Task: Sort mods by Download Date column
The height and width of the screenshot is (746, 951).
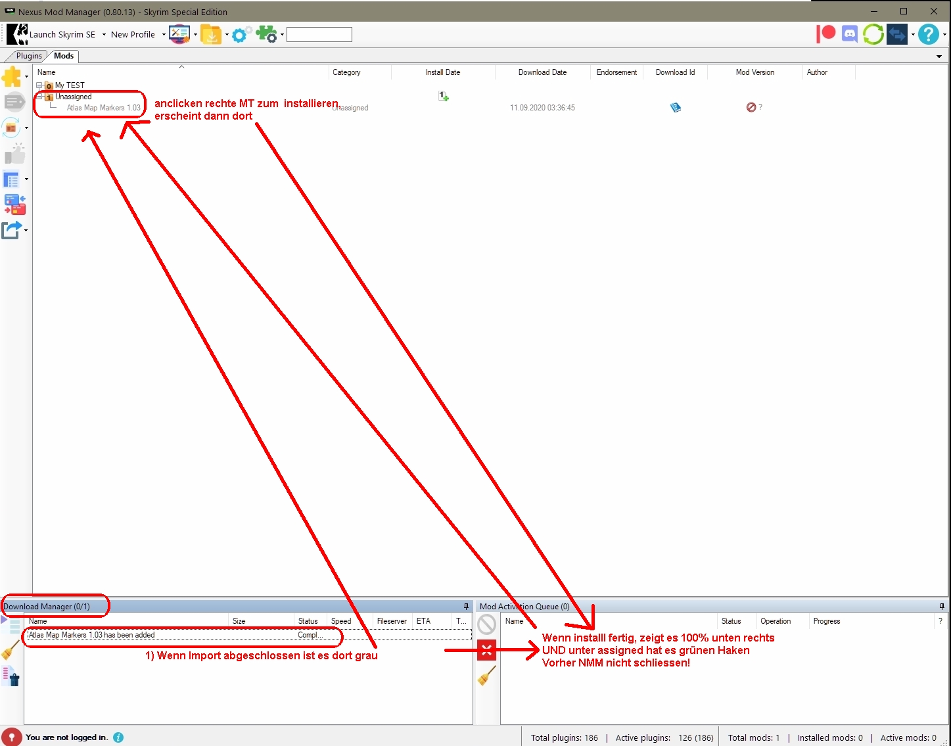Action: 542,72
